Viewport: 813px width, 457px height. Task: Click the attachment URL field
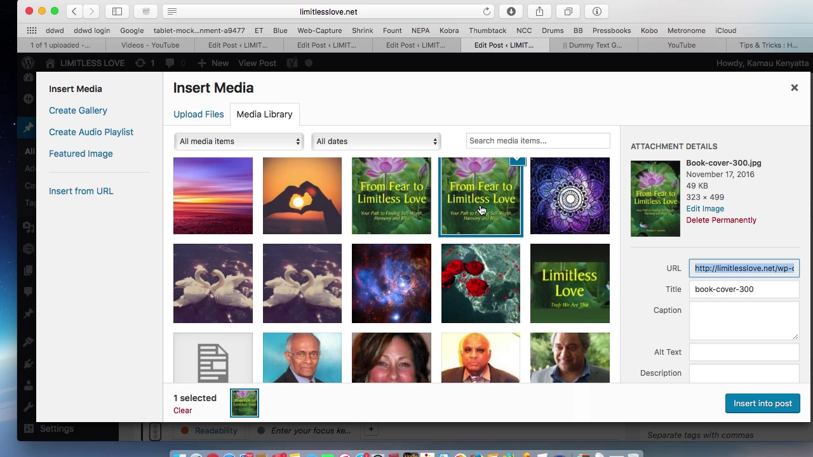click(744, 268)
